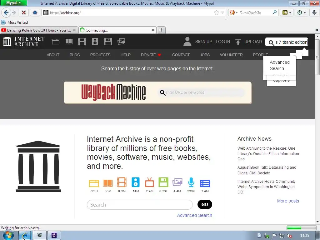This screenshot has width=320, height=240.
Task: Open CONTACT in the navigation bar
Action: [181, 55]
